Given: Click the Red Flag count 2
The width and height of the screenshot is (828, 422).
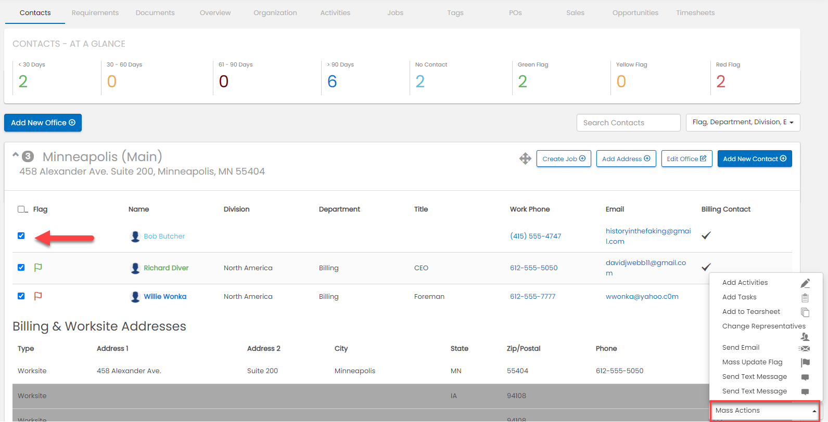Looking at the screenshot, I should pos(721,82).
